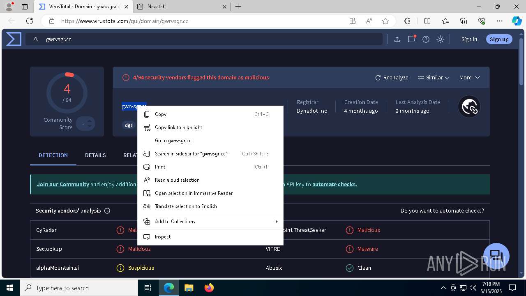
Task: Click Do you want to automate checks?
Action: [x=442, y=210]
